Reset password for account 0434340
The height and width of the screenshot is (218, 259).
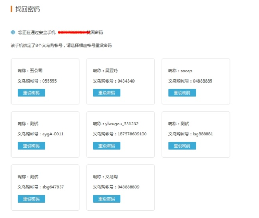coord(107,93)
